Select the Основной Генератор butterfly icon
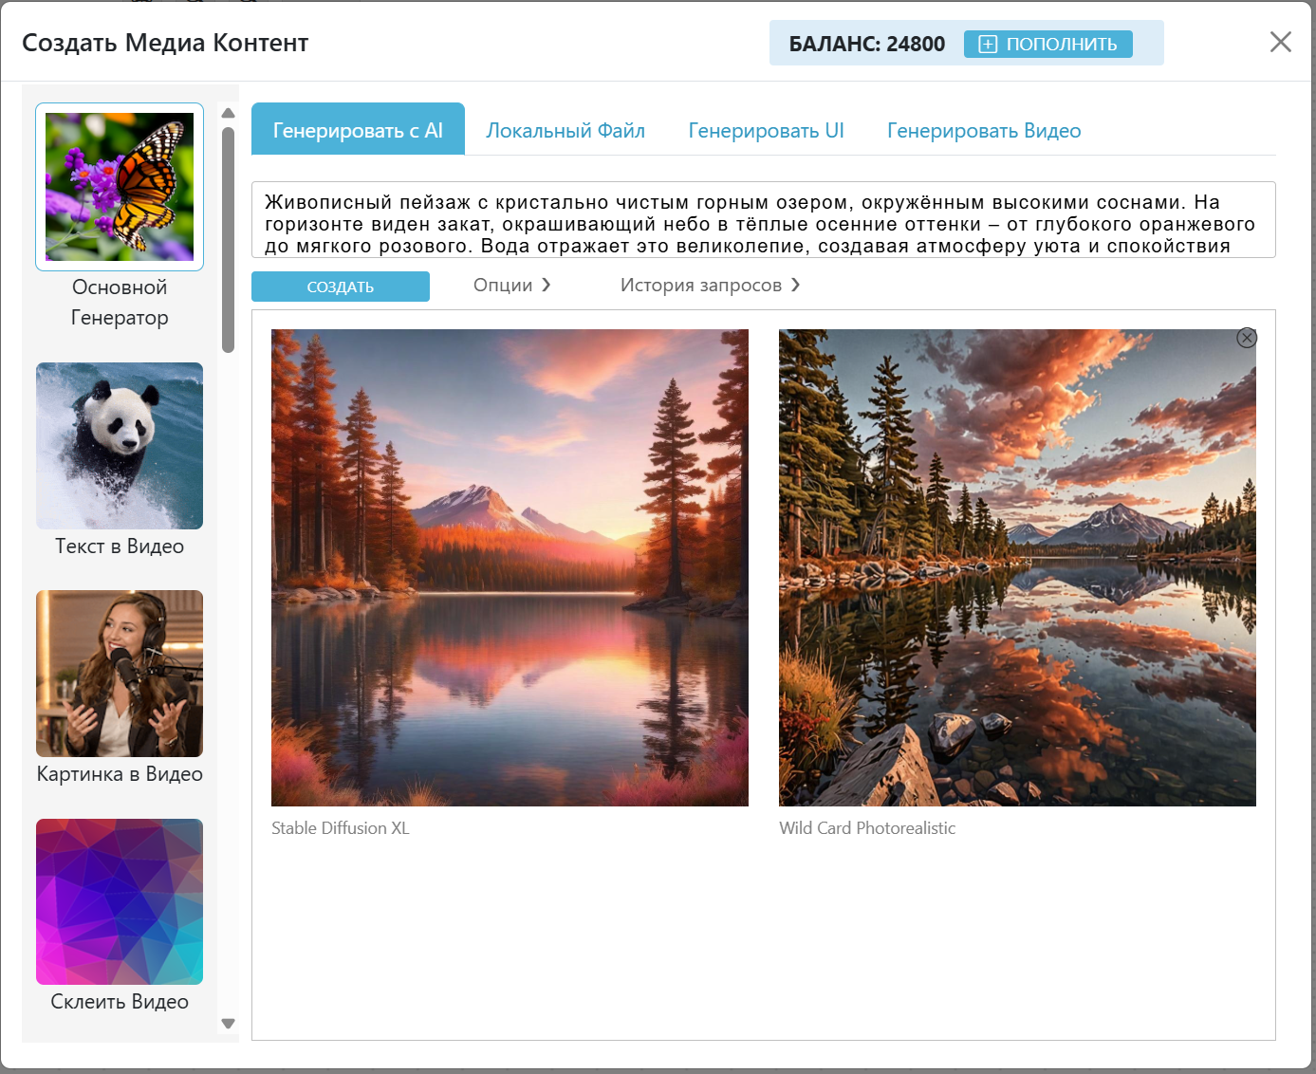Screen dimensions: 1316x1074 [120, 187]
